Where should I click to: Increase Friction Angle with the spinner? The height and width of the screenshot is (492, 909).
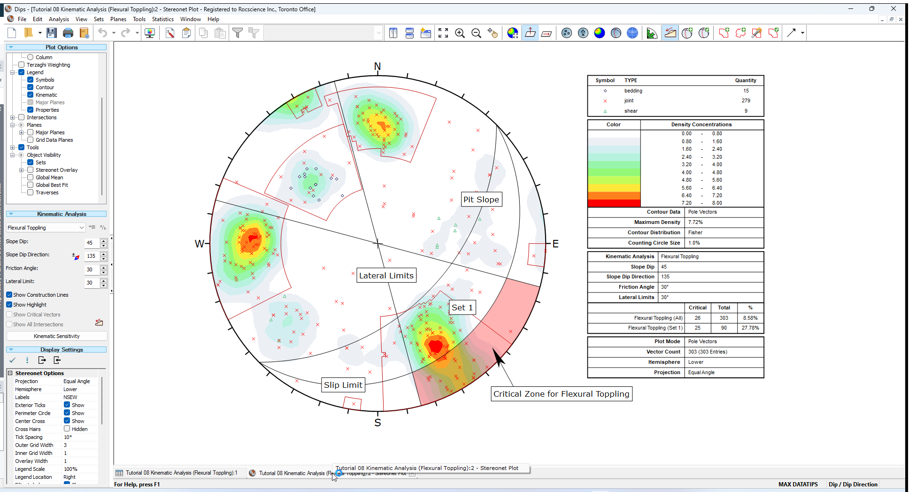[x=104, y=268]
